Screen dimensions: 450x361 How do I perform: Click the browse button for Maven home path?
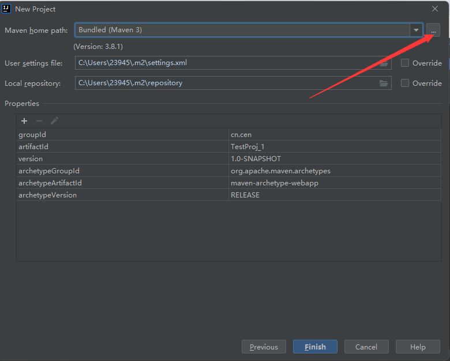(433, 30)
